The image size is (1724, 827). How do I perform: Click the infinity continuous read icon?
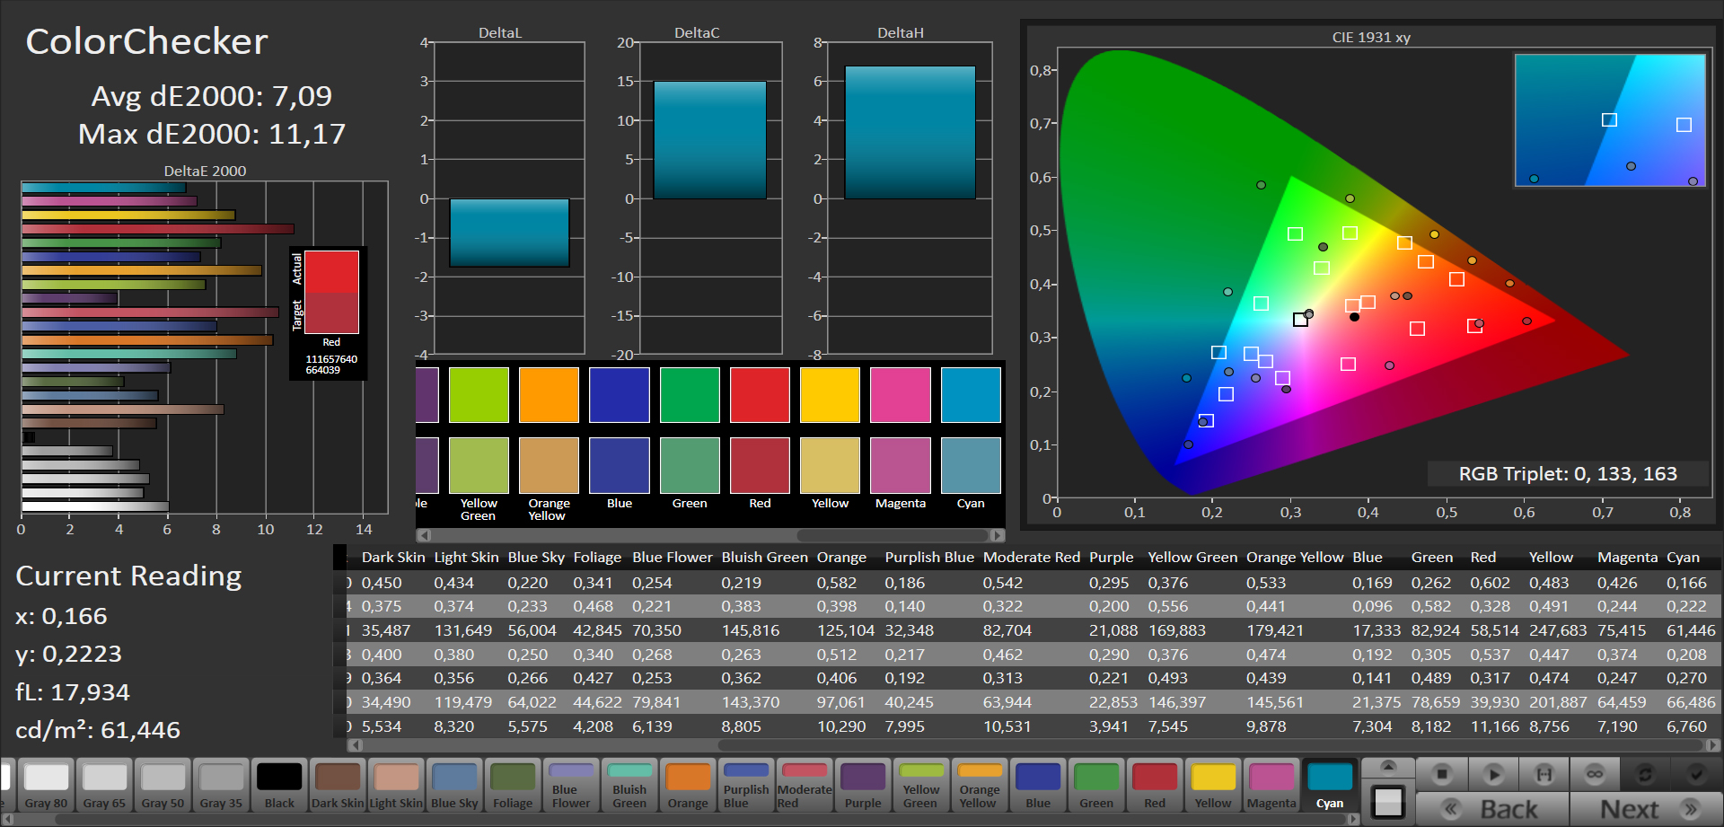pyautogui.click(x=1594, y=774)
